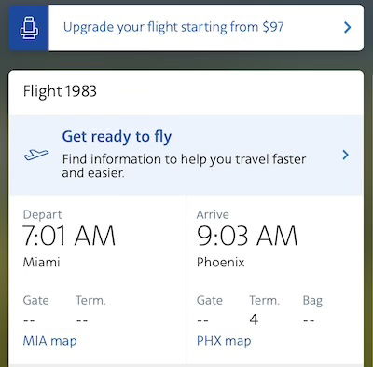Tap the departure Term. label
The width and height of the screenshot is (373, 367).
pyautogui.click(x=90, y=301)
